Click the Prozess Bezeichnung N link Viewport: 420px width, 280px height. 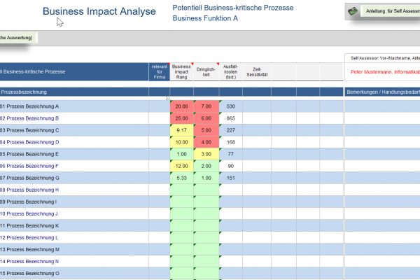pyautogui.click(x=30, y=261)
